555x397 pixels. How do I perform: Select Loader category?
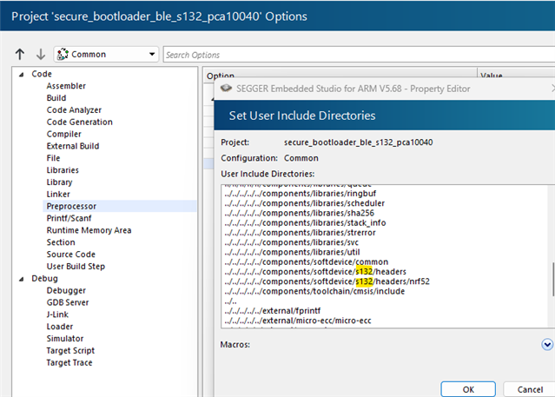coord(60,327)
